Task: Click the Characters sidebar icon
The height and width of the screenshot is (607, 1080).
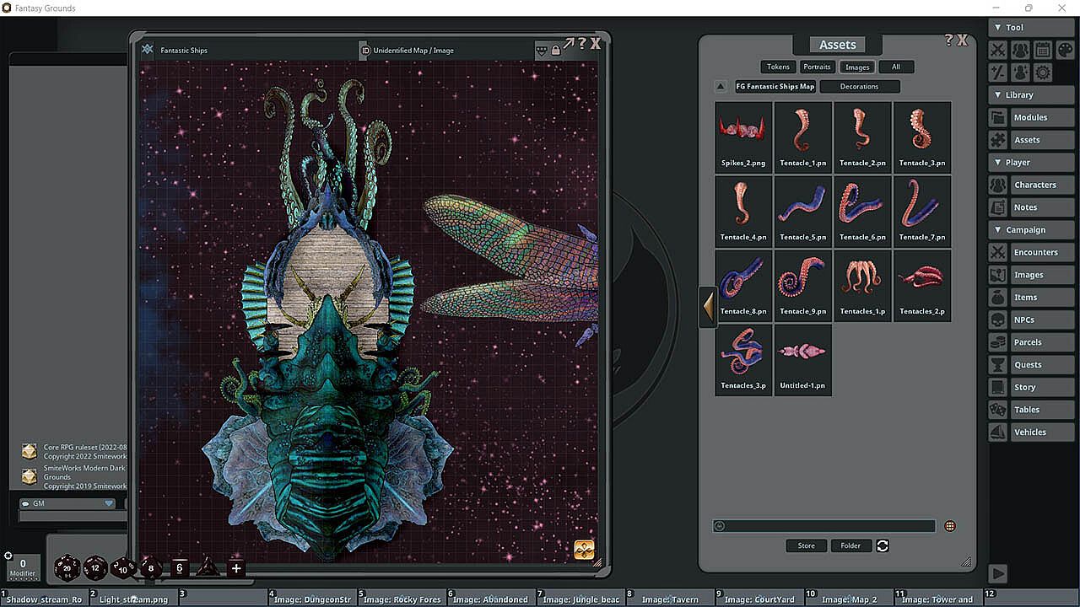Action: click(x=998, y=185)
